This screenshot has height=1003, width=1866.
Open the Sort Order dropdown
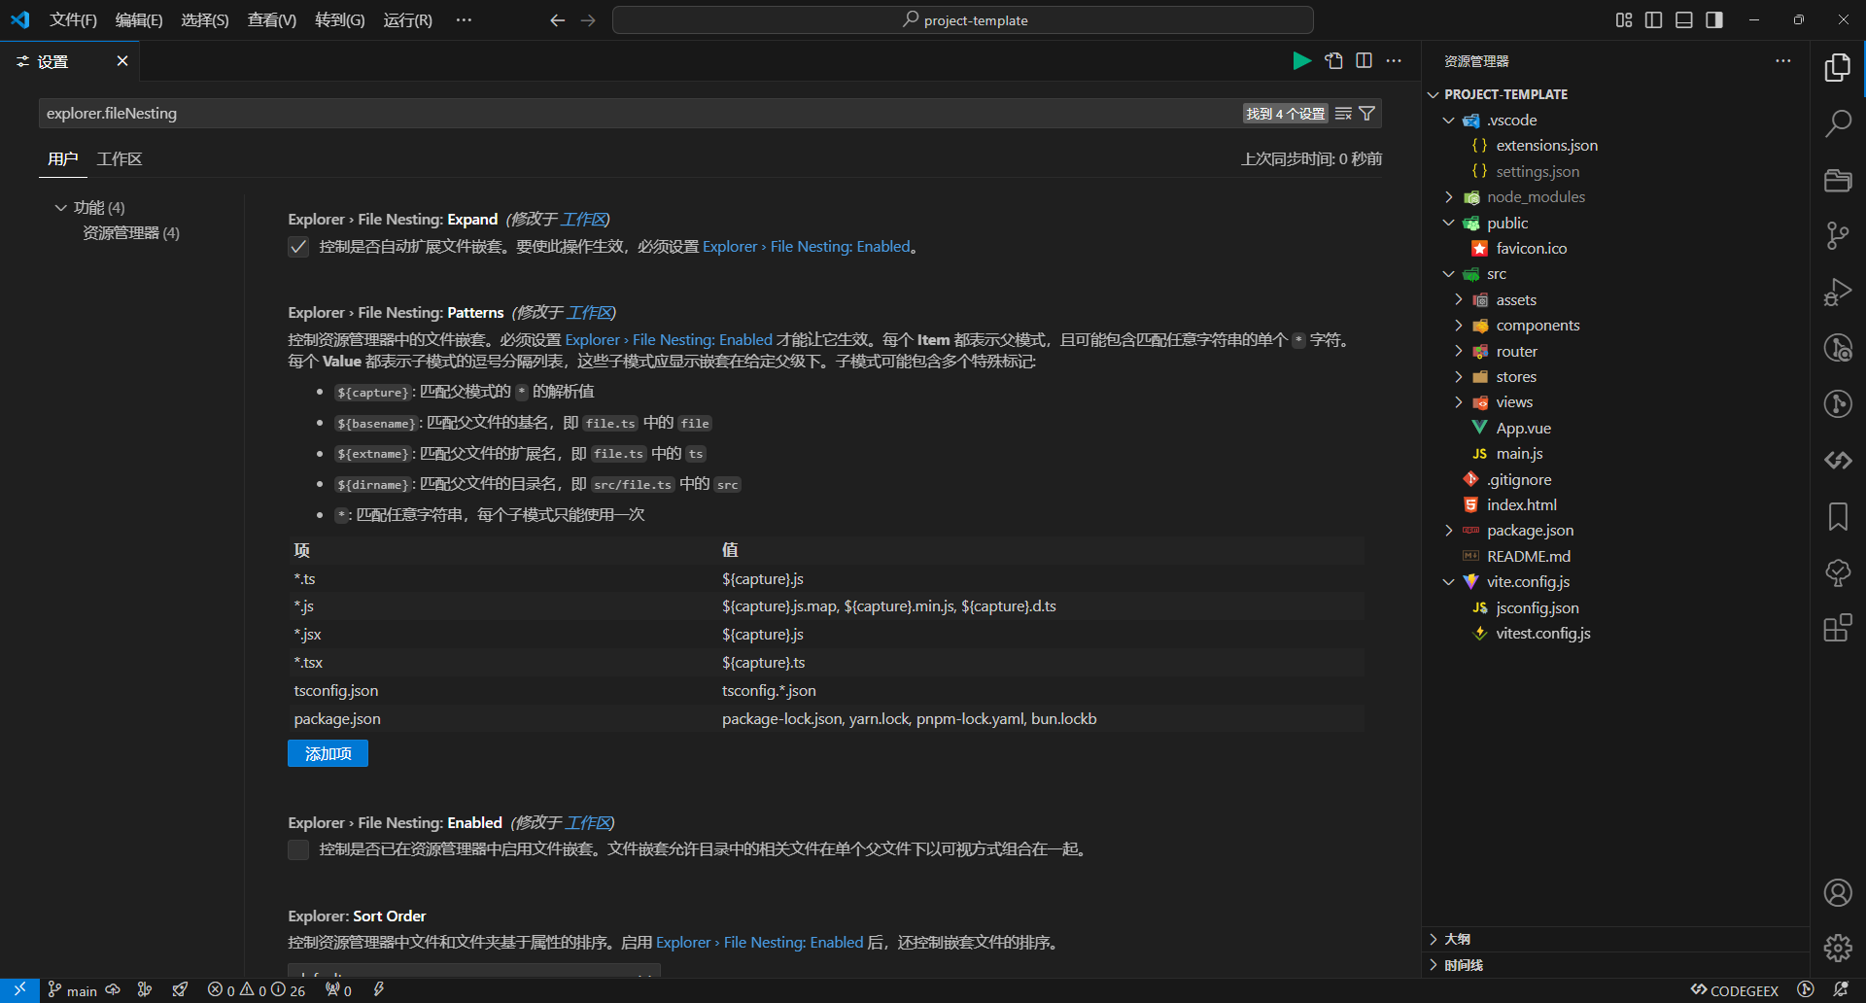pos(474,971)
